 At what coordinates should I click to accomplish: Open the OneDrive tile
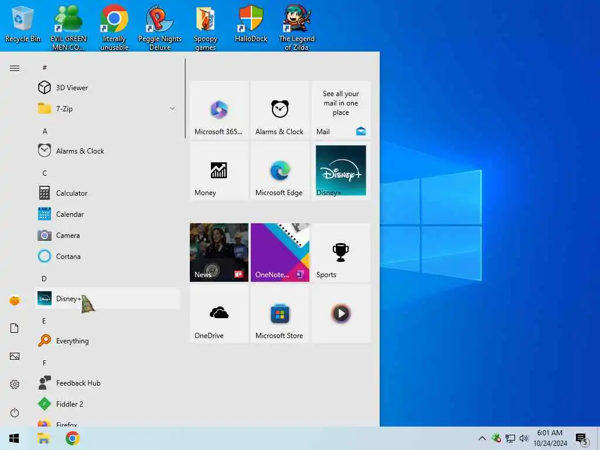219,314
